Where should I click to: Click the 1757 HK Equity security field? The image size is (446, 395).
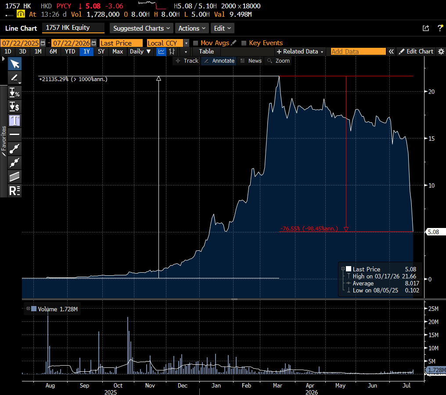[73, 28]
